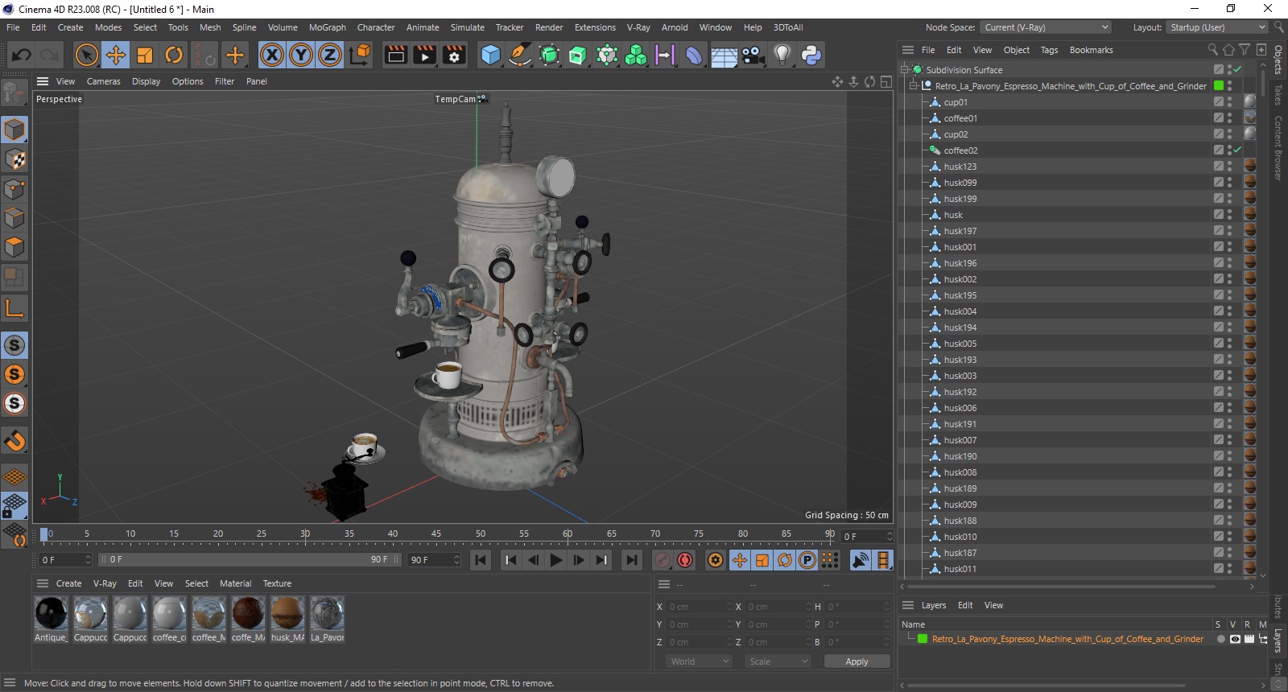Toggle layer visibility eye icon in Layers
The height and width of the screenshot is (692, 1288).
[x=1235, y=639]
